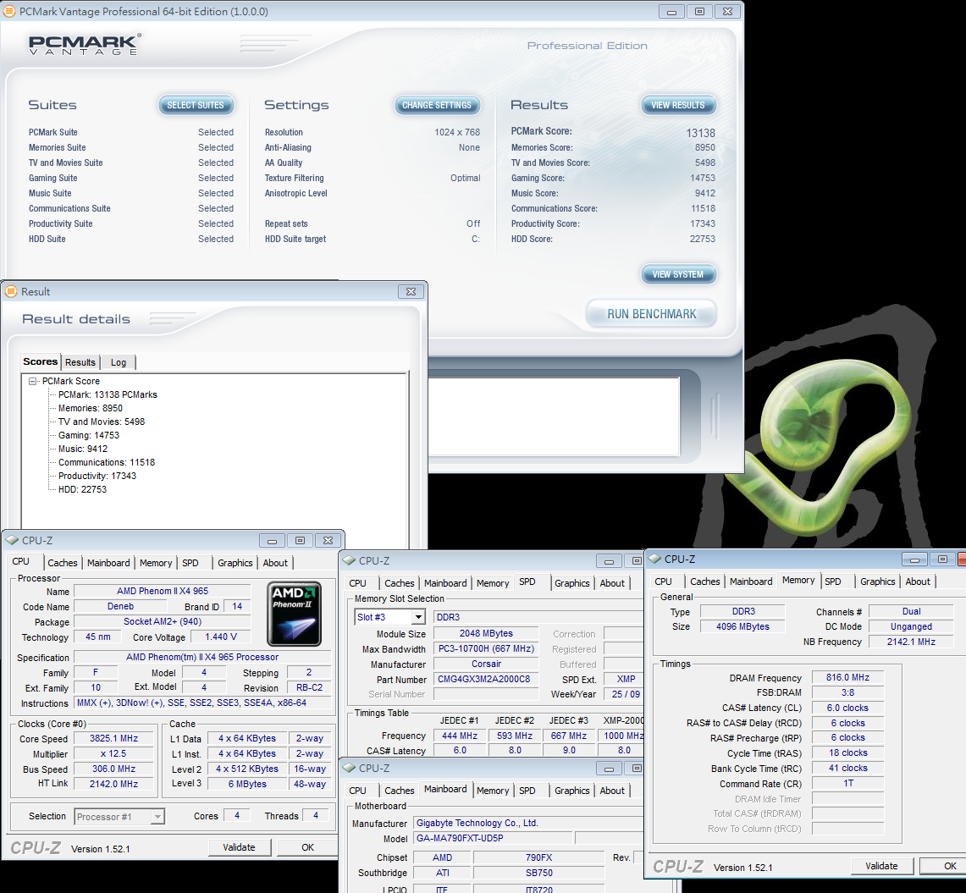Click the Max Bandwidth value PC3-10700H (667 MHz)
Screen dimensions: 966x893
(486, 648)
